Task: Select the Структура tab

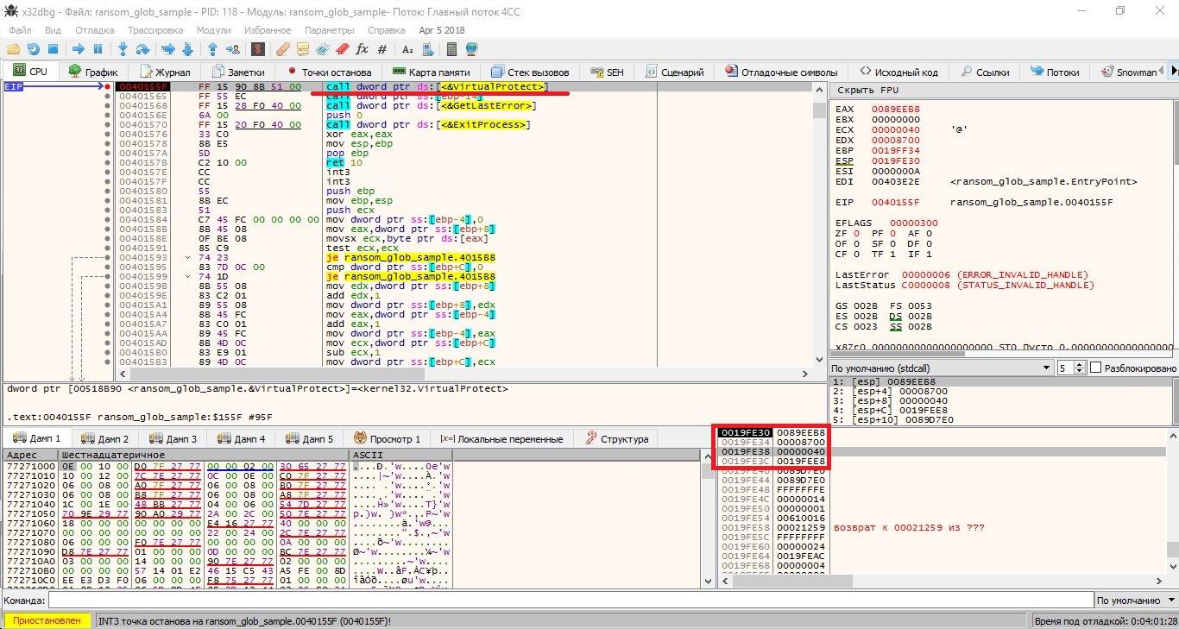Action: (x=616, y=438)
